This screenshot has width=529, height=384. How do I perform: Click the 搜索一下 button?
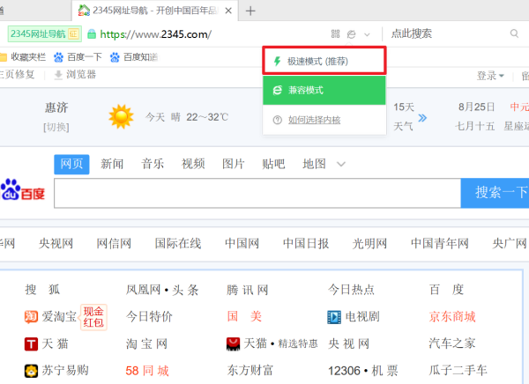[x=495, y=193]
